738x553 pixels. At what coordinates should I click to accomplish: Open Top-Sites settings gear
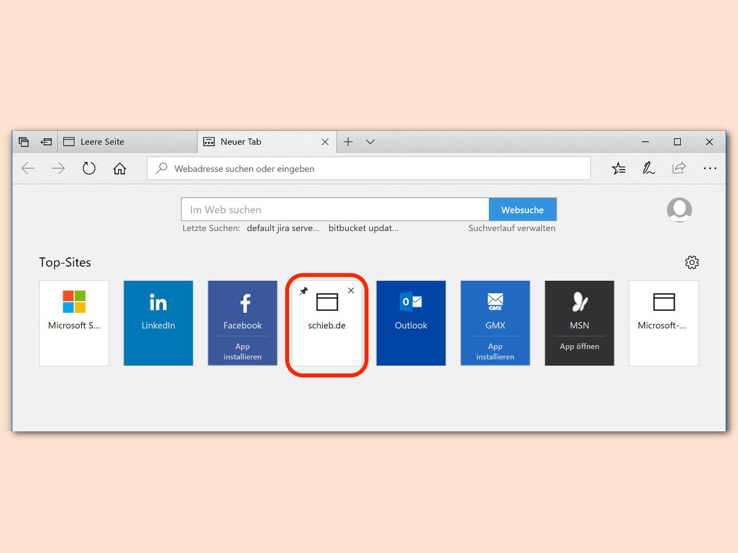tap(692, 262)
